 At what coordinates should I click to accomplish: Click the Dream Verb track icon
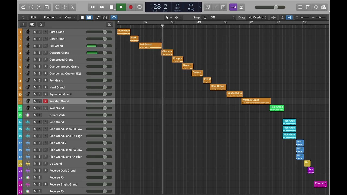coord(28,115)
